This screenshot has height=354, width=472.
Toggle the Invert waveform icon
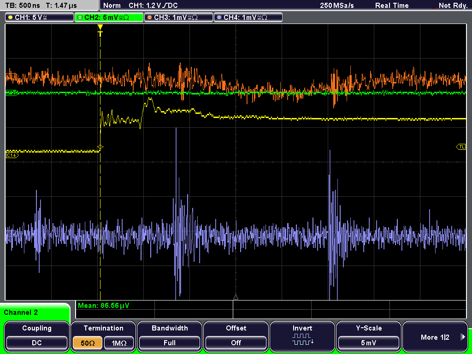302,339
